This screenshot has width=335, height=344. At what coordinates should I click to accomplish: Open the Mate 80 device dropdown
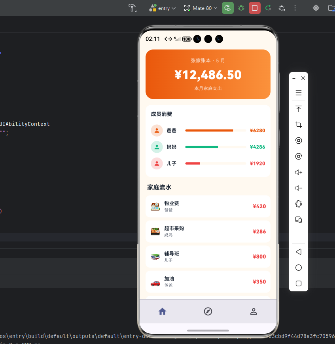pyautogui.click(x=201, y=8)
